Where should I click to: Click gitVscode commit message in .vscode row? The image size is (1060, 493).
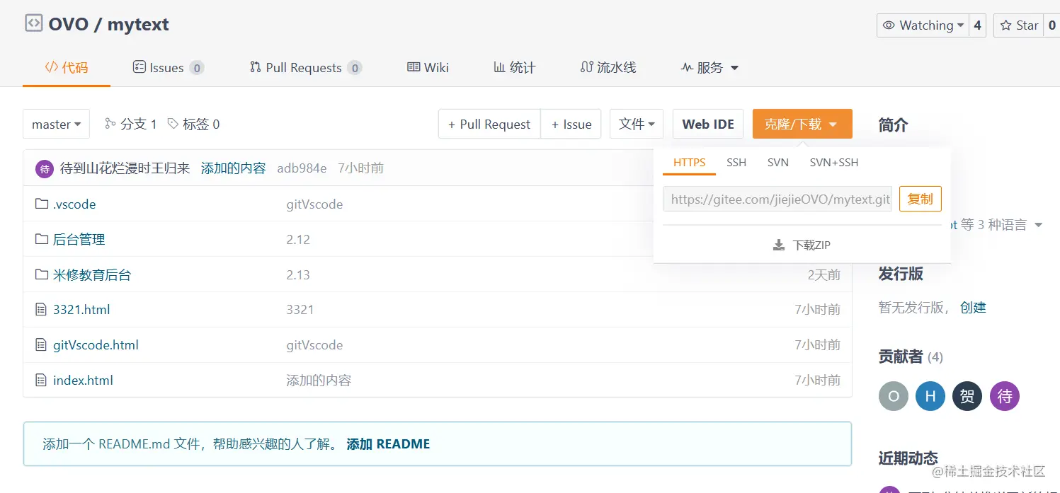click(x=314, y=204)
